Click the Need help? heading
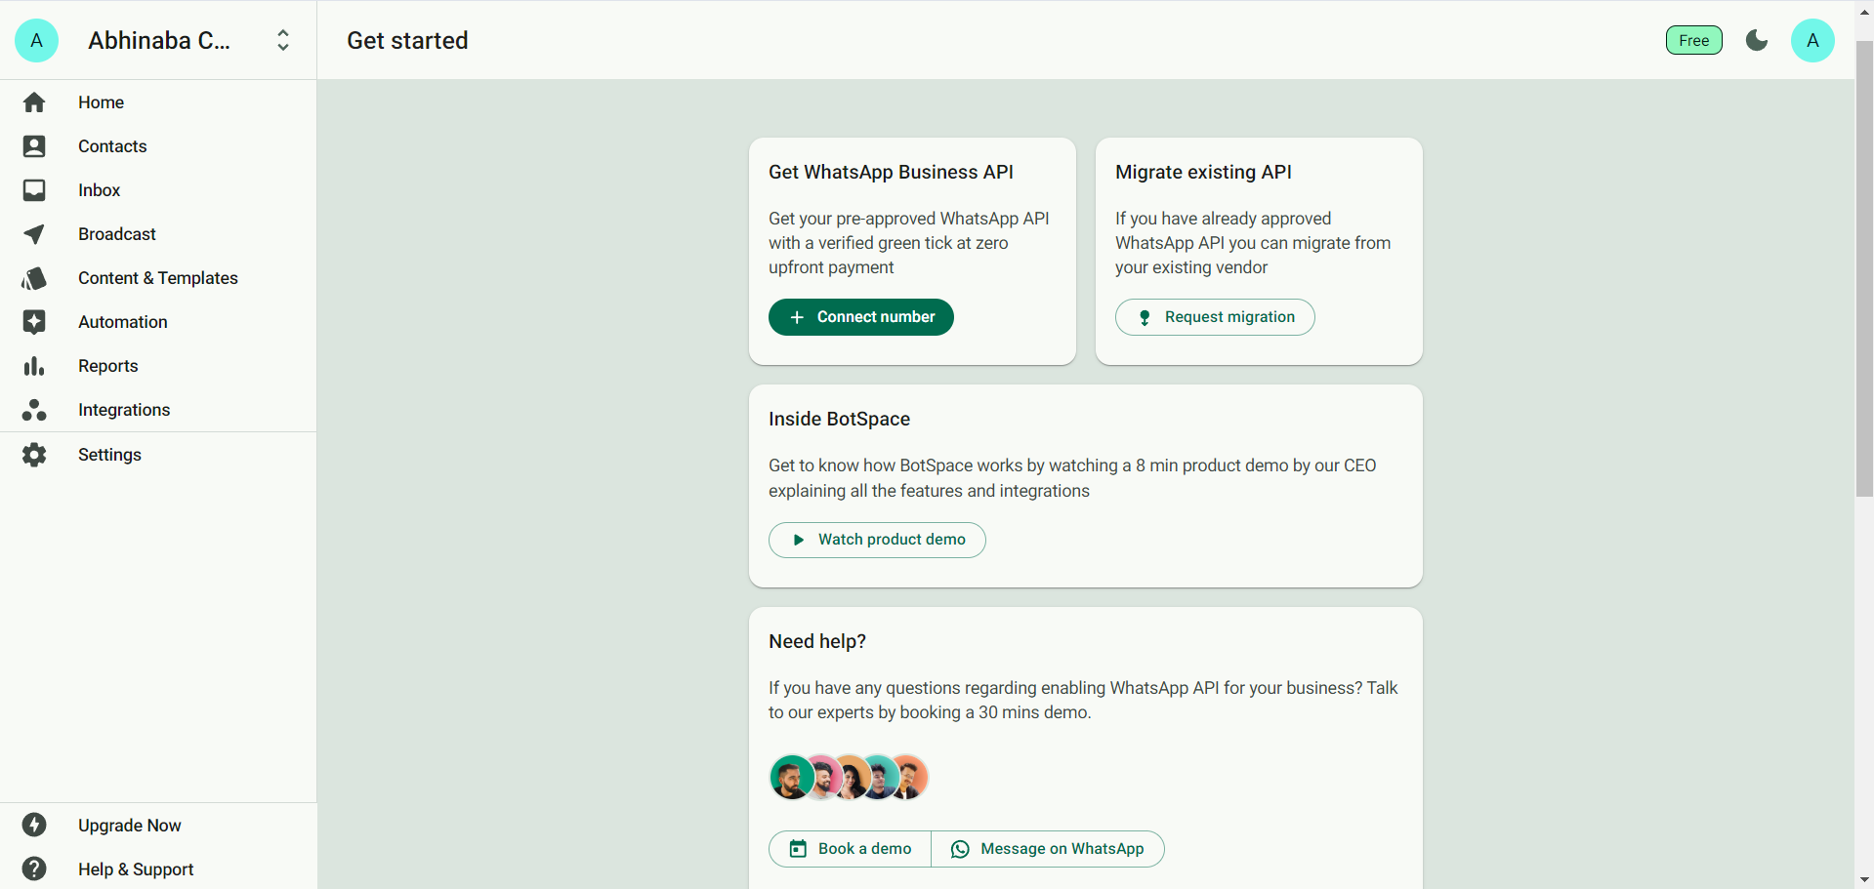Screen dimensions: 1874x889 (817, 641)
